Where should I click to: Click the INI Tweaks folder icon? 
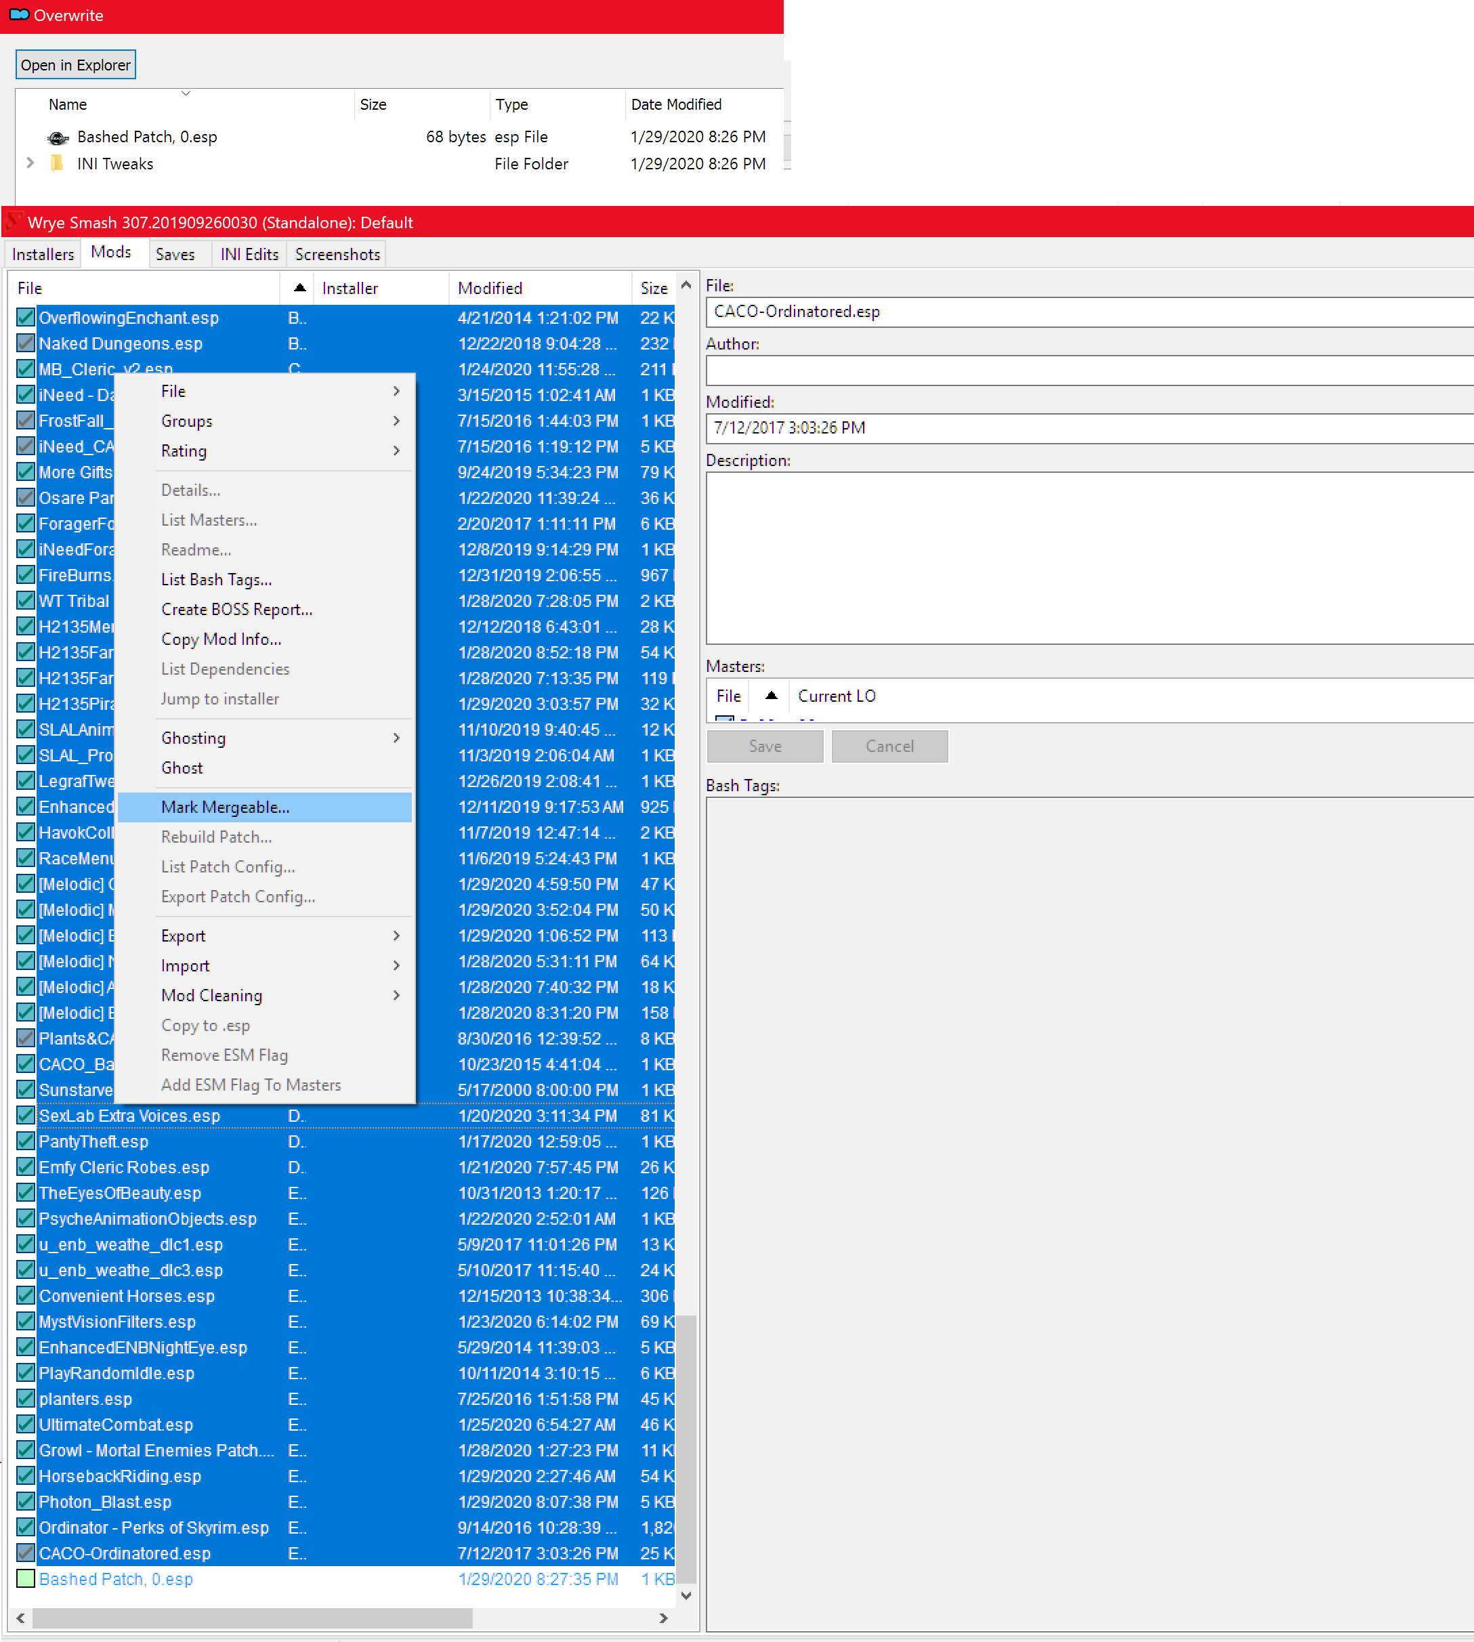click(58, 164)
